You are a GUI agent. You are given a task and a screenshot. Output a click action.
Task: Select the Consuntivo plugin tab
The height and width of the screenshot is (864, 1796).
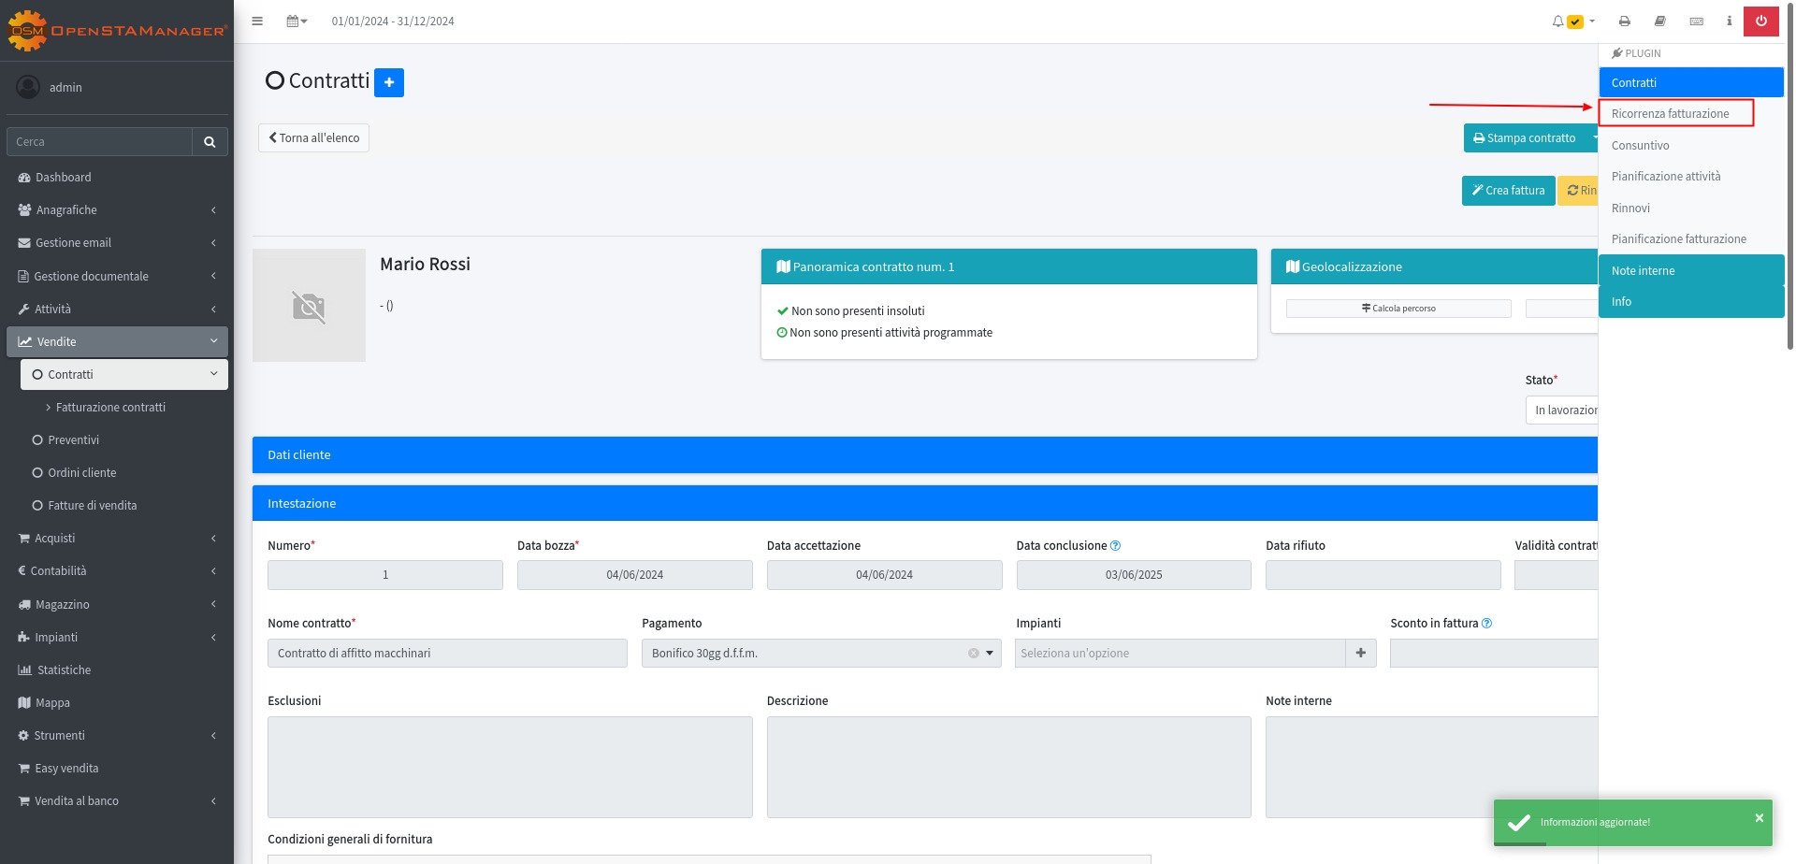point(1640,146)
